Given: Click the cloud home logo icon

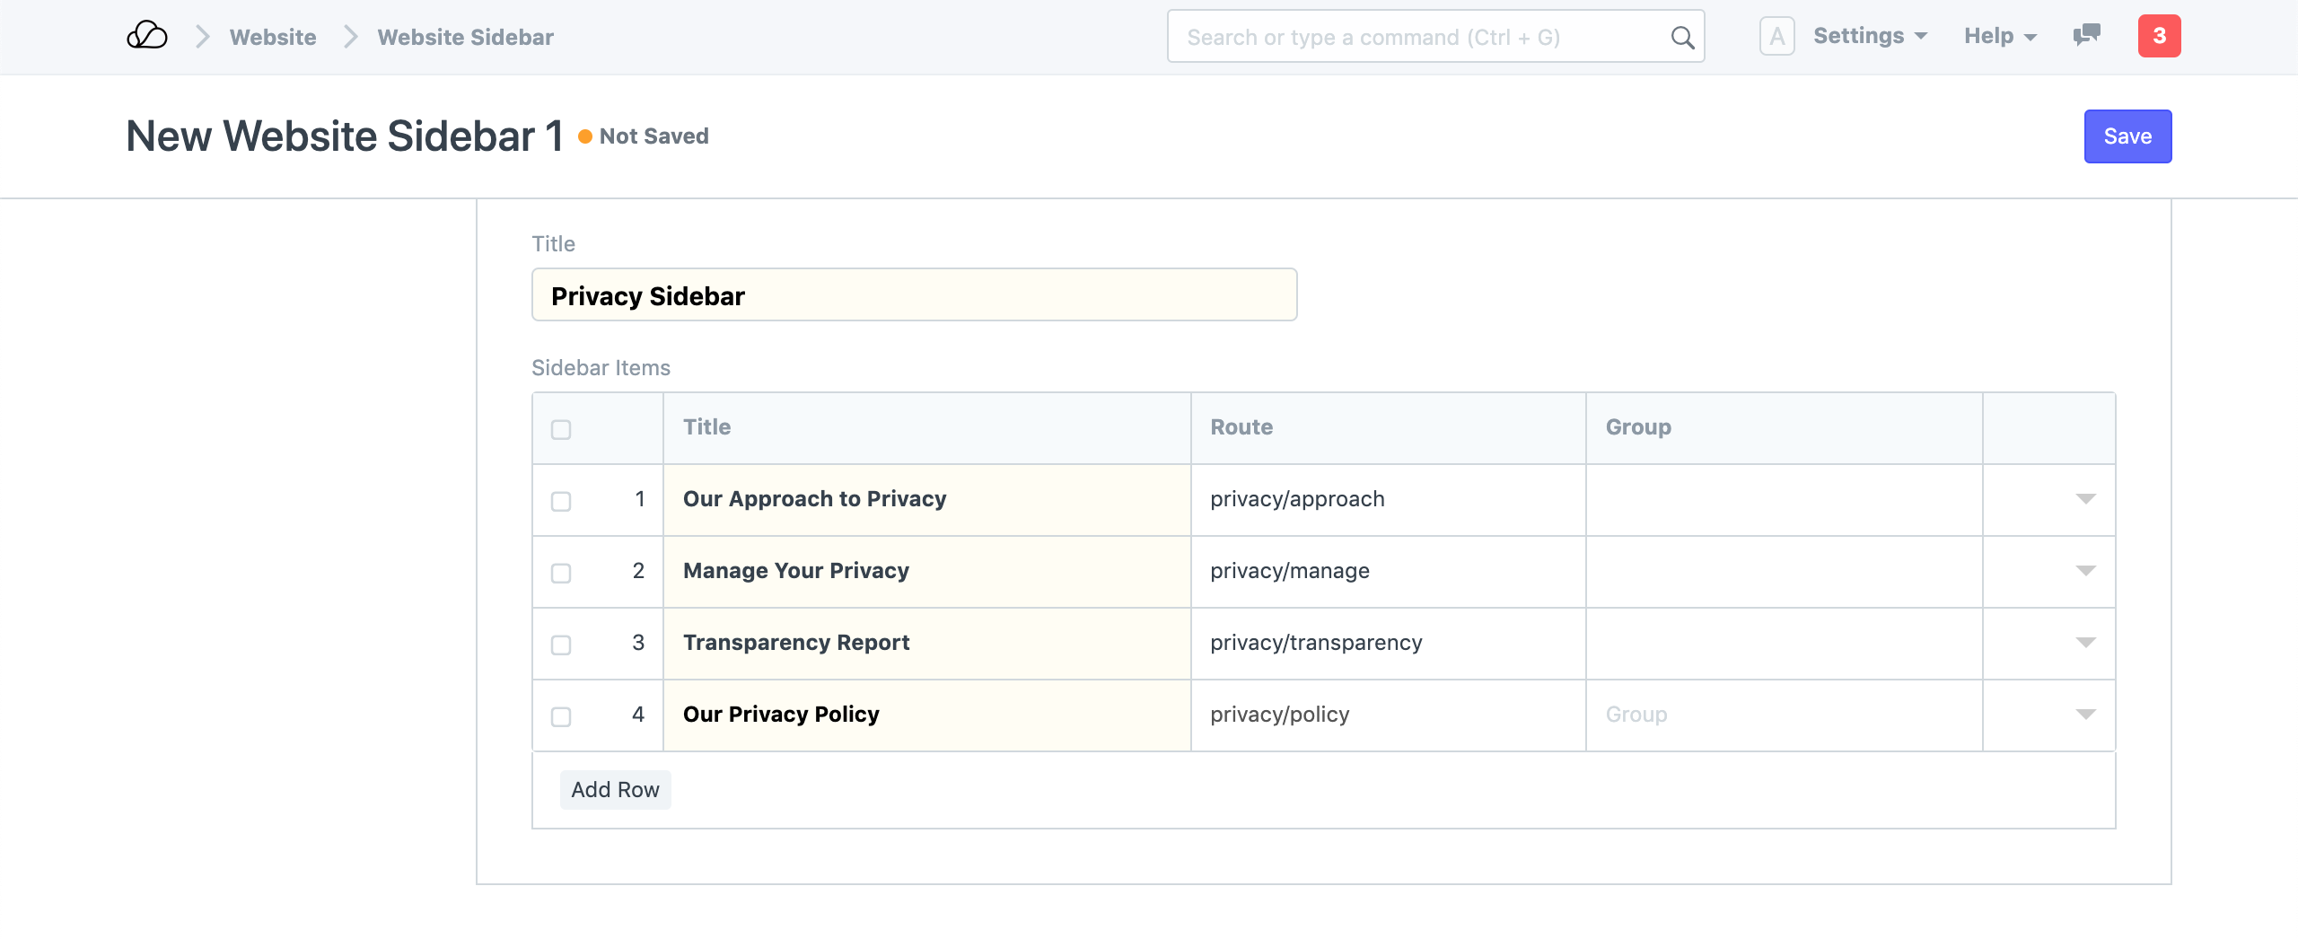Looking at the screenshot, I should pos(147,36).
